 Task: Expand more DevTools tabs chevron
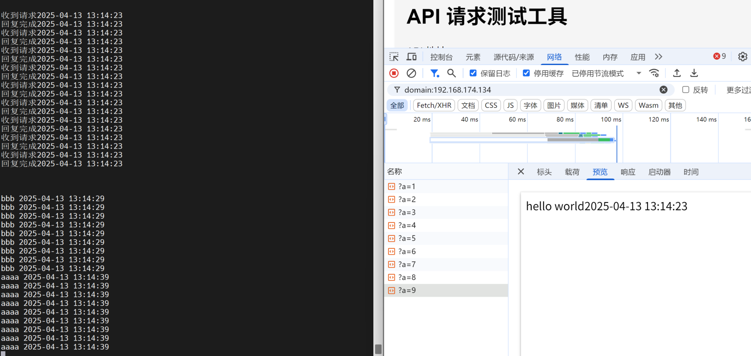(658, 57)
